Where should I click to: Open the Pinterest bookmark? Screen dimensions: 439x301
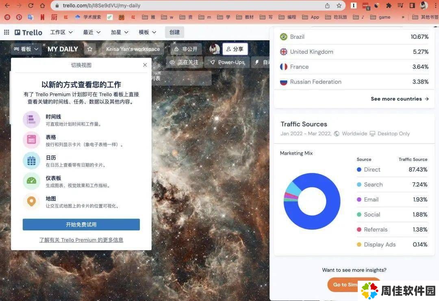tap(19, 17)
